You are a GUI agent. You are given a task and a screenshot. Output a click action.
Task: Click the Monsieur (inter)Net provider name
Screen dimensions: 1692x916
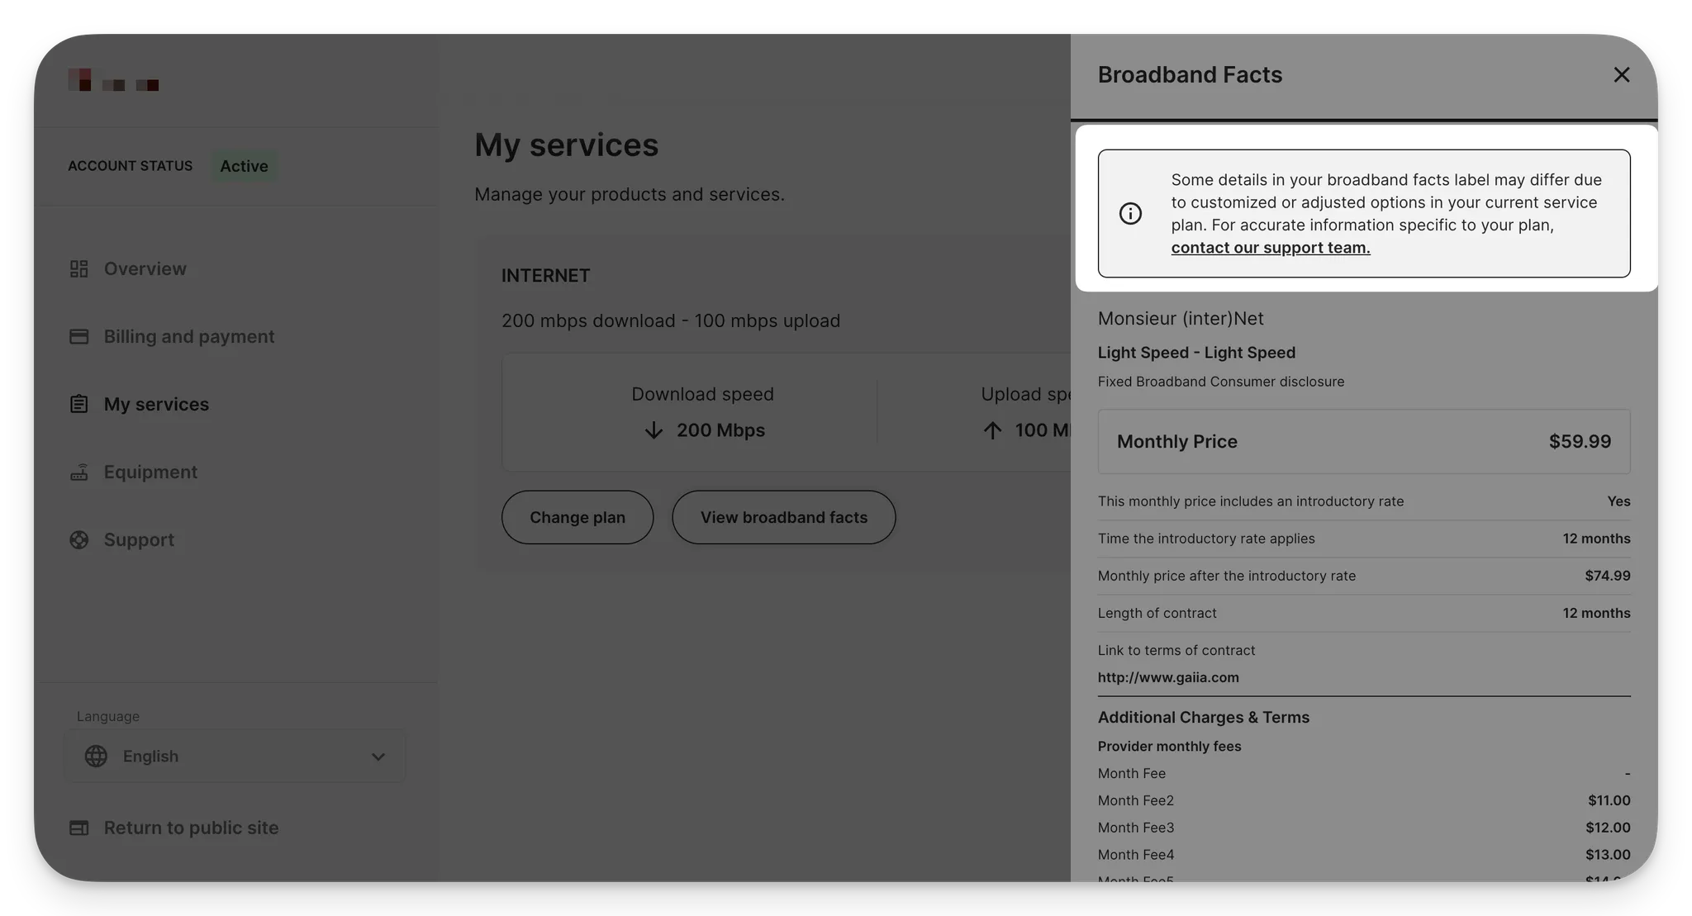(1181, 319)
